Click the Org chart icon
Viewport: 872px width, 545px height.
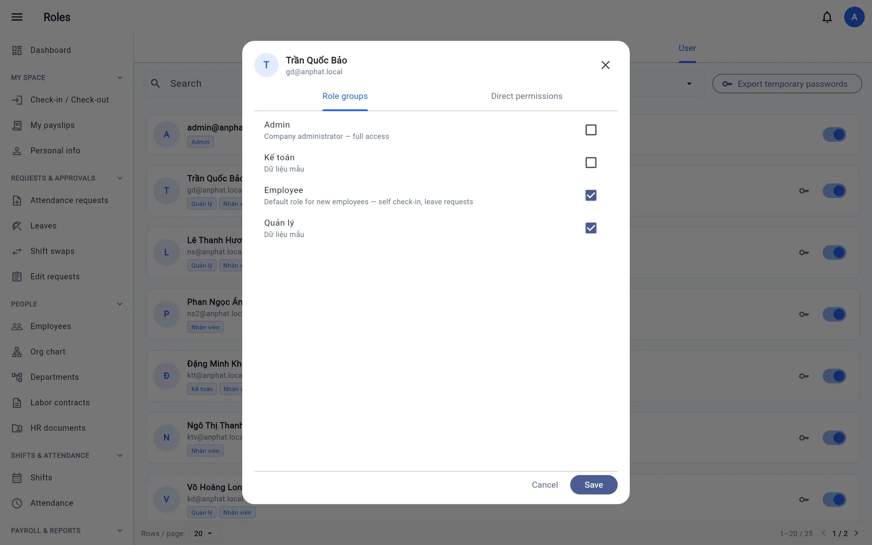(x=17, y=352)
